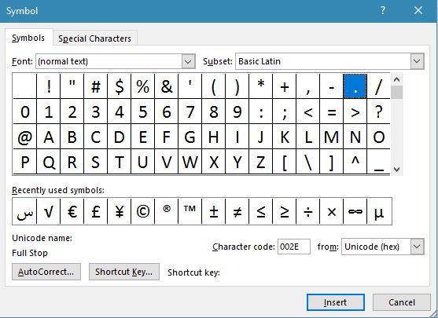Pick the Yen sign from recent symbols

click(120, 211)
